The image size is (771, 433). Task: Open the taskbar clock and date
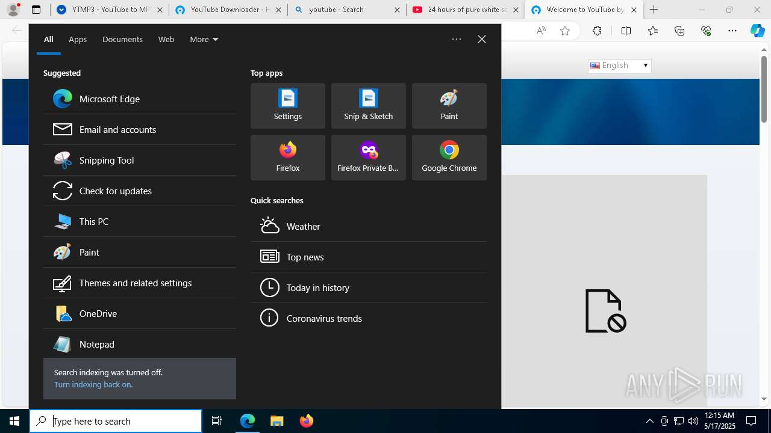(719, 421)
